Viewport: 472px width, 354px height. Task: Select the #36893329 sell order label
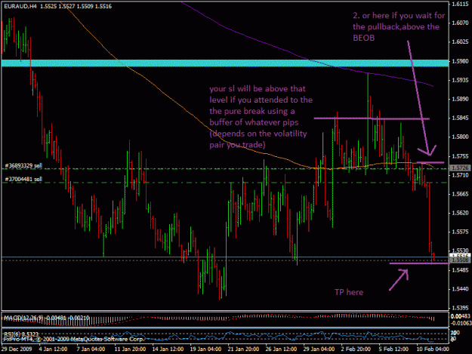click(x=23, y=166)
